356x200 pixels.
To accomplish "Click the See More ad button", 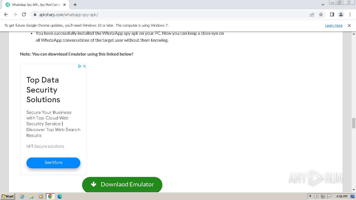I will click(53, 162).
